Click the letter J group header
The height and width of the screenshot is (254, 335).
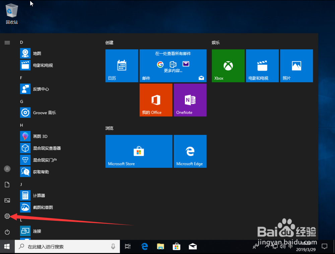click(x=21, y=184)
